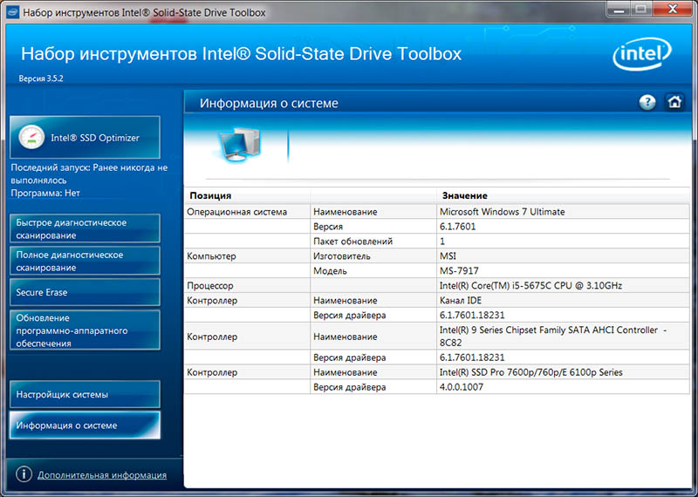Select the Intel Core i5-5675C processor value
This screenshot has width=698, height=497.
(530, 285)
